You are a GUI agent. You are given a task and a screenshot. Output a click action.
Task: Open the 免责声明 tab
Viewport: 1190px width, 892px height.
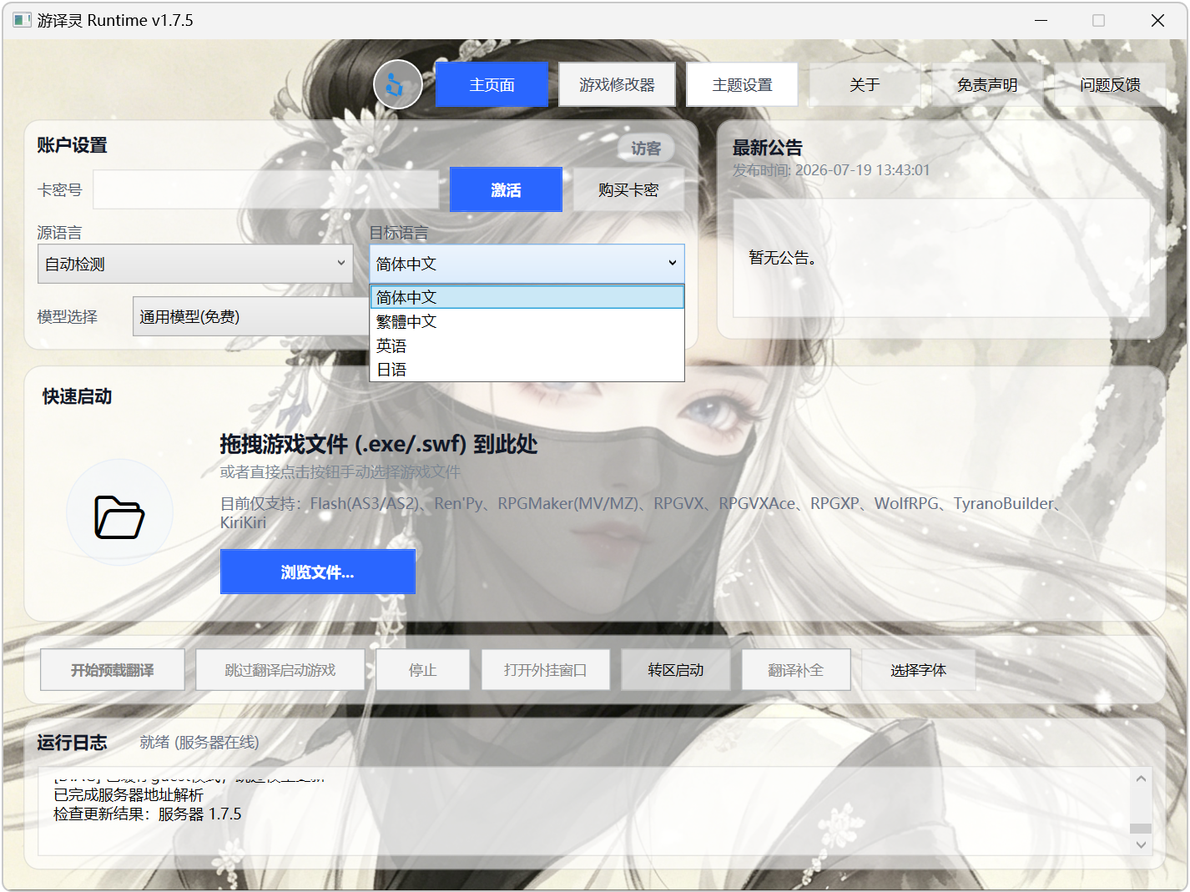click(987, 84)
